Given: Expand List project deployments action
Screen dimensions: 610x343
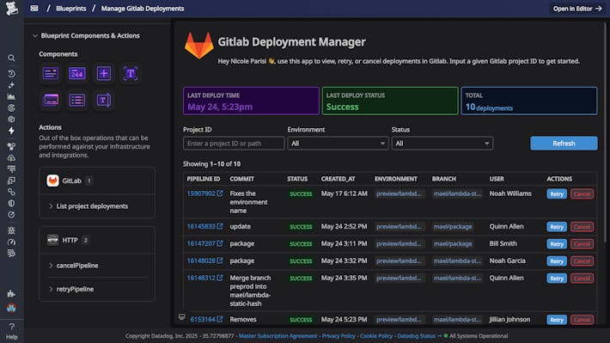Looking at the screenshot, I should (51, 206).
